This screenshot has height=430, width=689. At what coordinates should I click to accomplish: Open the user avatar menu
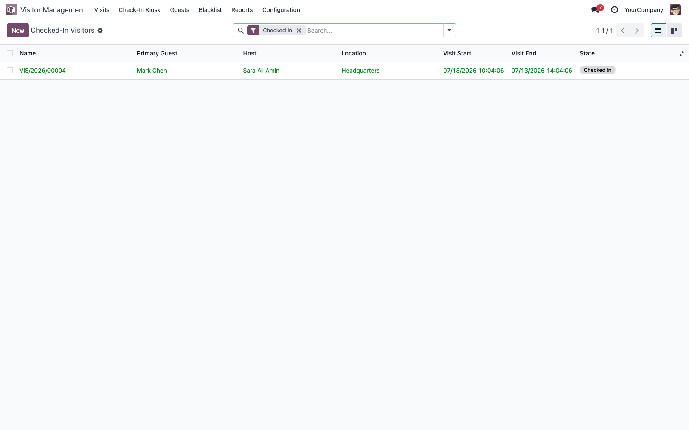click(x=675, y=10)
